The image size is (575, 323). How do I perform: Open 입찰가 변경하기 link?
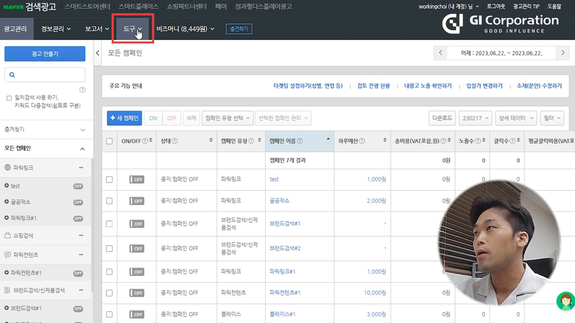484,86
